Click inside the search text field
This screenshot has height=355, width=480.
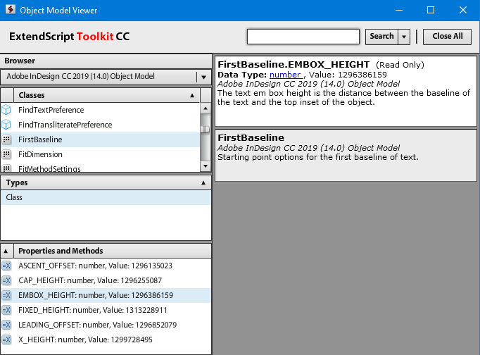click(x=303, y=37)
